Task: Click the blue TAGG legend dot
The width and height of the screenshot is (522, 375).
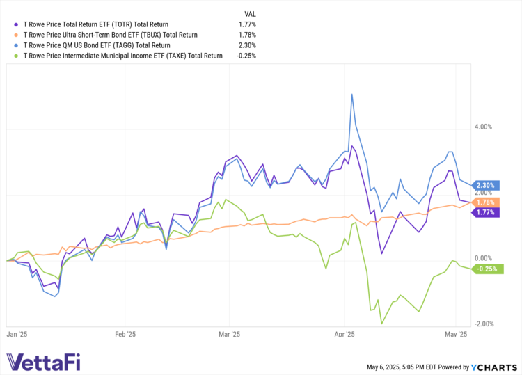Action: (x=17, y=45)
